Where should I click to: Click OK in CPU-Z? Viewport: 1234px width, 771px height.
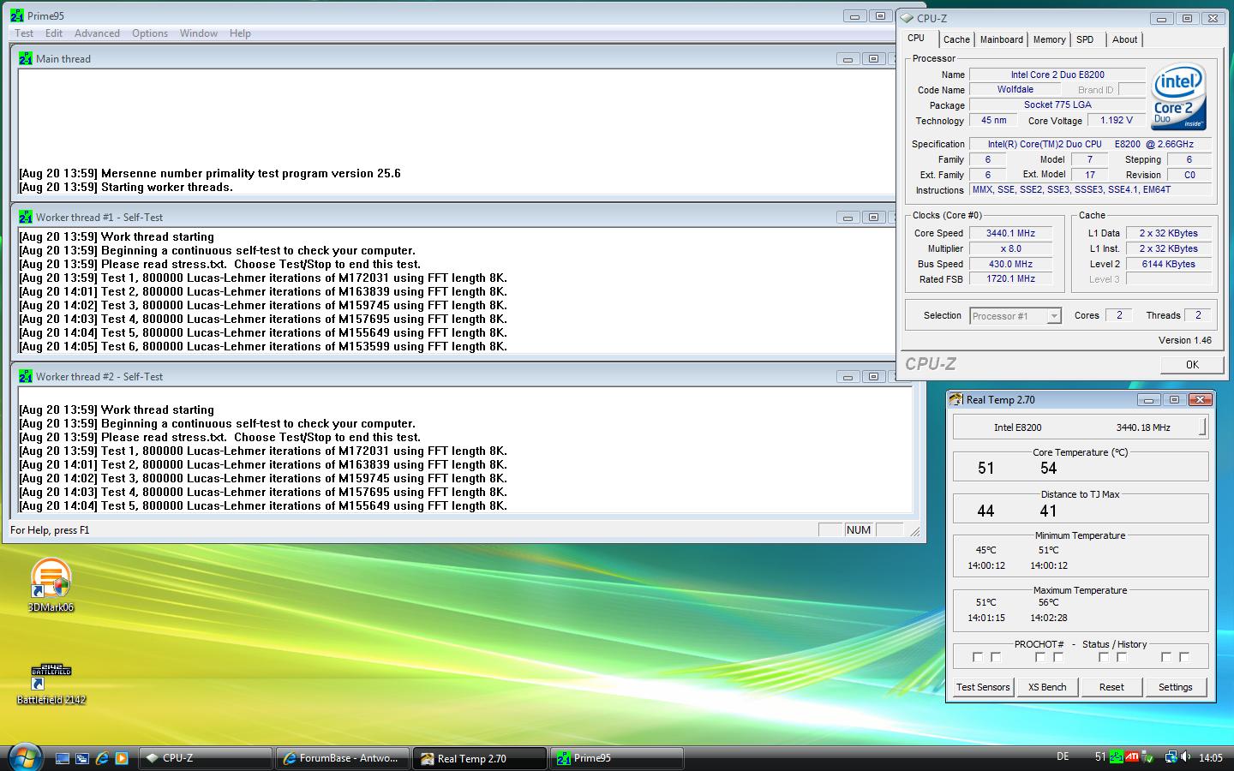pos(1192,364)
